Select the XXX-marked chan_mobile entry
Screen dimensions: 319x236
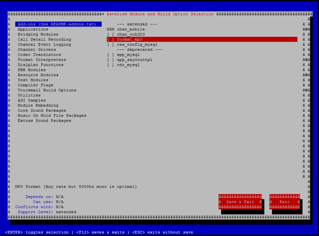pos(126,29)
